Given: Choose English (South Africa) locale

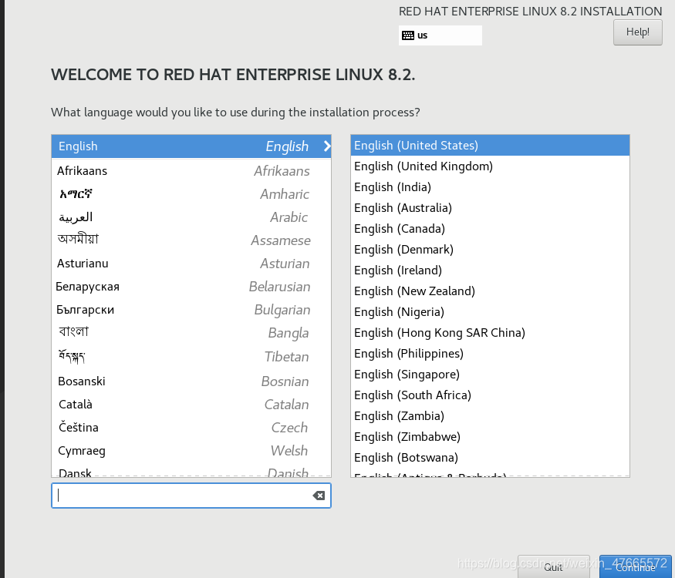Looking at the screenshot, I should (x=490, y=395).
